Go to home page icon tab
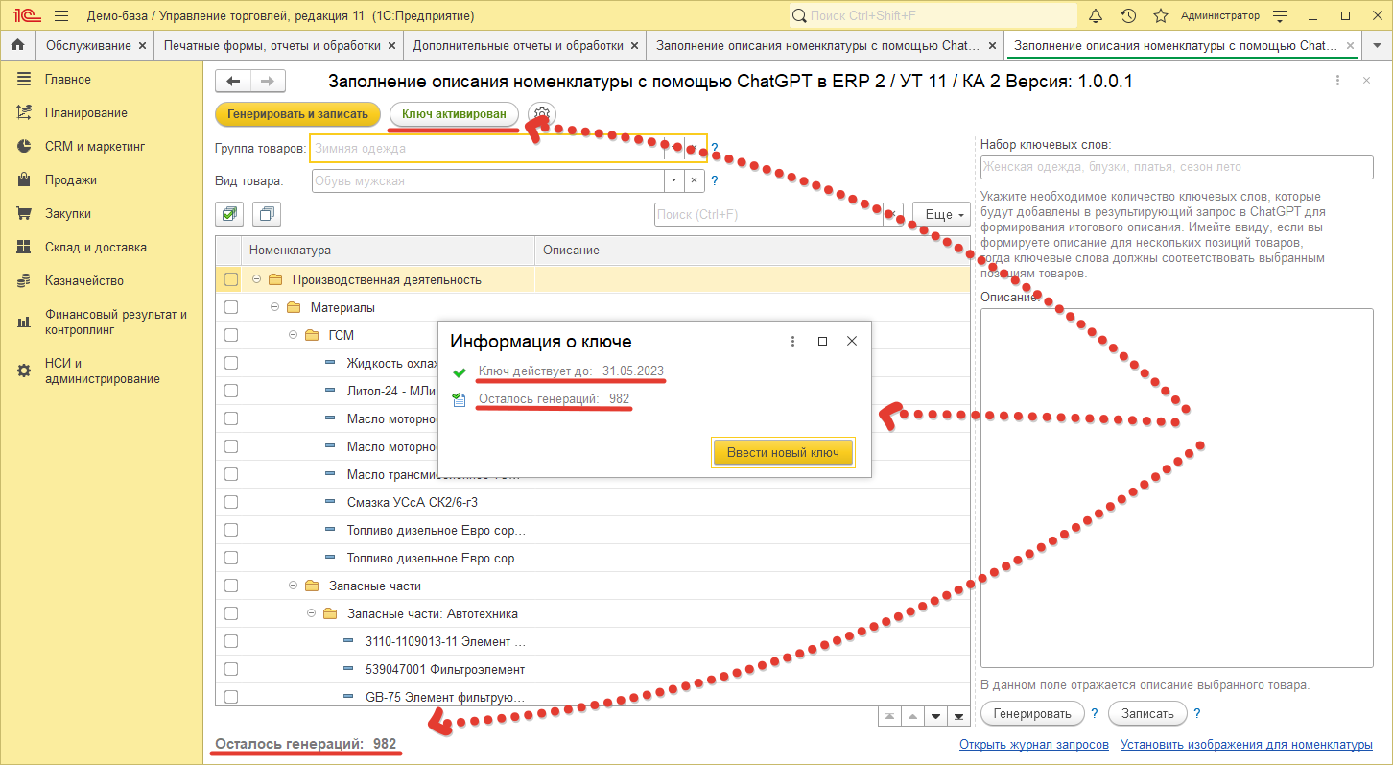1393x765 pixels. click(x=17, y=45)
